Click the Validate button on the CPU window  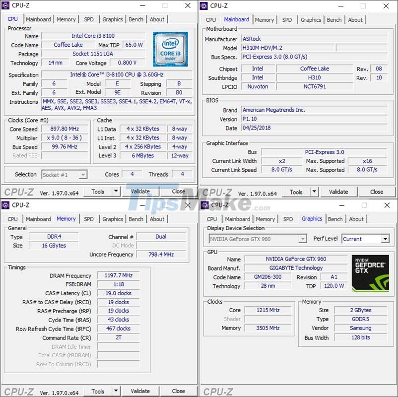click(141, 191)
